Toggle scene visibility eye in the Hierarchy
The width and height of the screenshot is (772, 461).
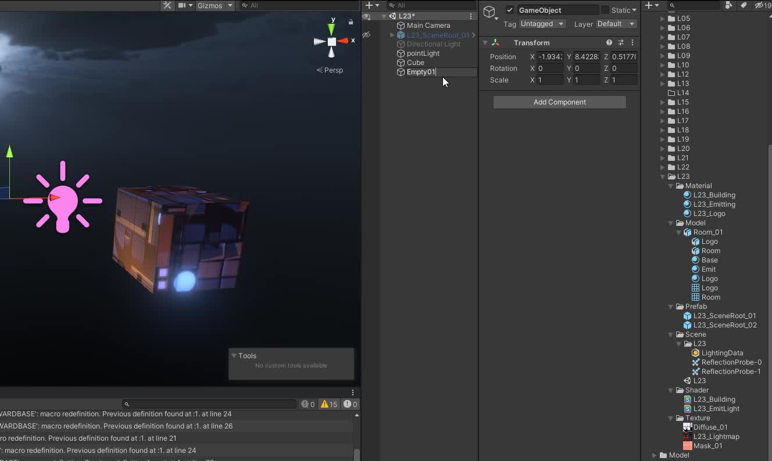[366, 16]
